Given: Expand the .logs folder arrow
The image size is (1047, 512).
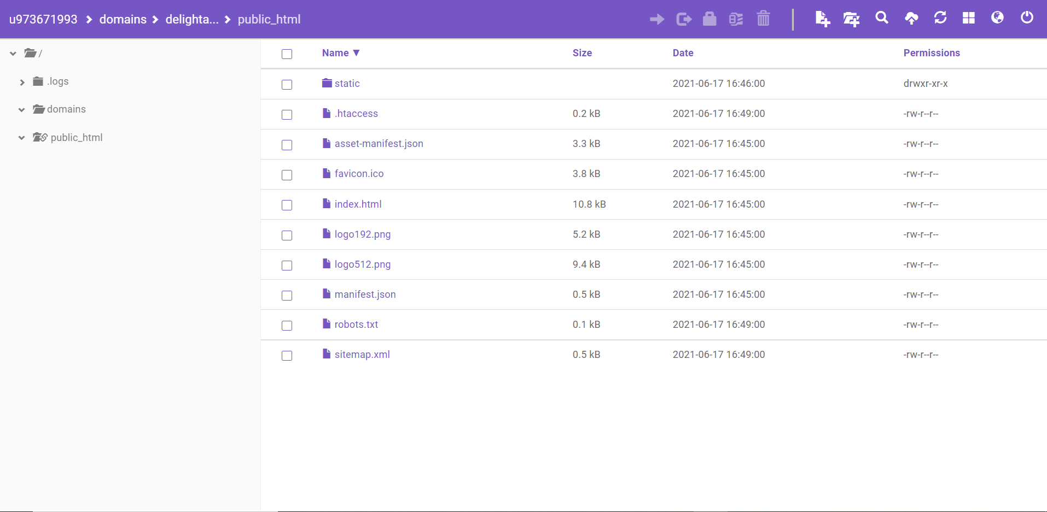Looking at the screenshot, I should (22, 82).
